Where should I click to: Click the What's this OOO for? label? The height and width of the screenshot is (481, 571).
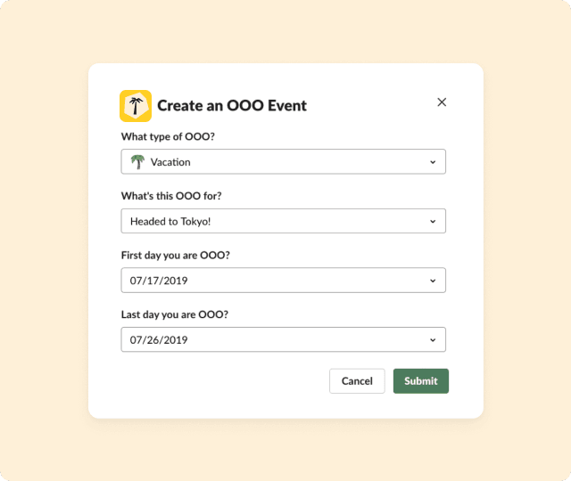pyautogui.click(x=171, y=196)
